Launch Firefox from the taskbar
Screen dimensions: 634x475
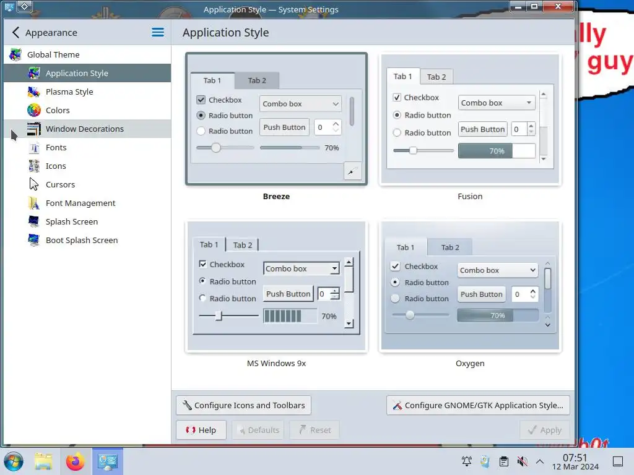[x=75, y=461]
